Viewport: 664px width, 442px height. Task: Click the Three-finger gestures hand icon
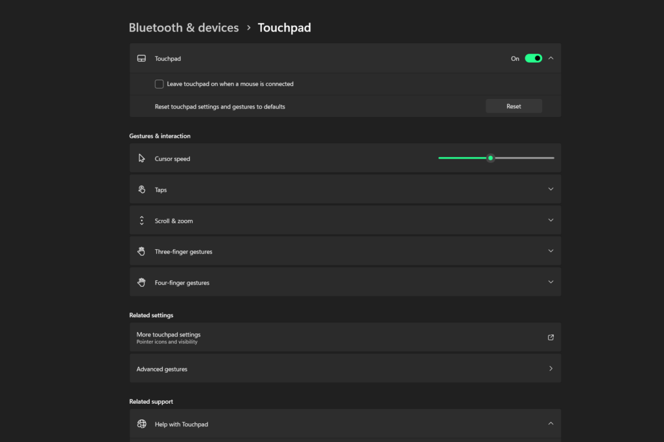(x=141, y=251)
